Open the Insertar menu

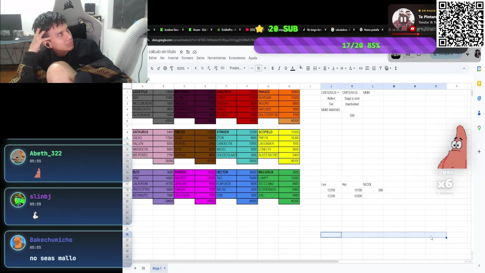173,58
